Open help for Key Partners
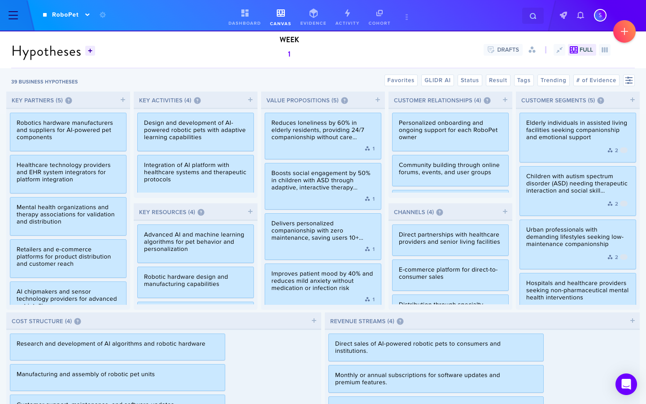Viewport: 646px width, 404px height. pyautogui.click(x=69, y=101)
